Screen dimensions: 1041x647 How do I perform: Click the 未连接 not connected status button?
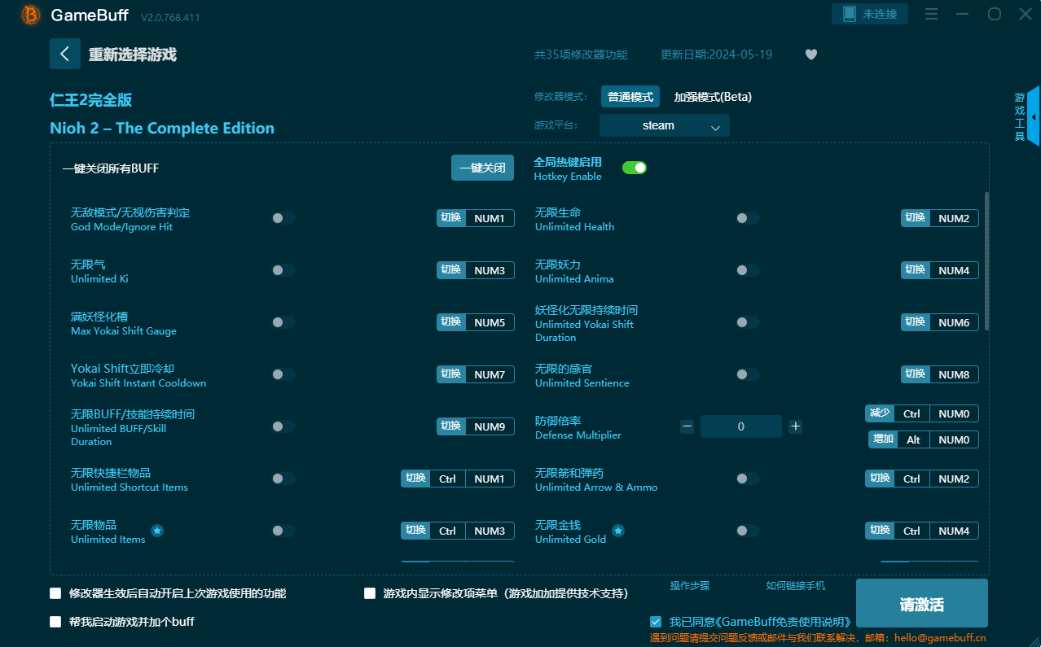pyautogui.click(x=870, y=14)
